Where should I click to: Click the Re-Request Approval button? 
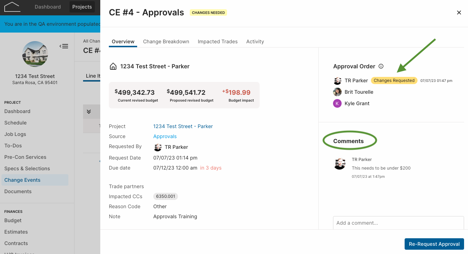[434, 244]
